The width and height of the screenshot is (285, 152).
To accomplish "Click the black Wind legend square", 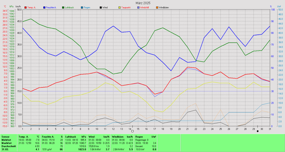I will point(101,7).
